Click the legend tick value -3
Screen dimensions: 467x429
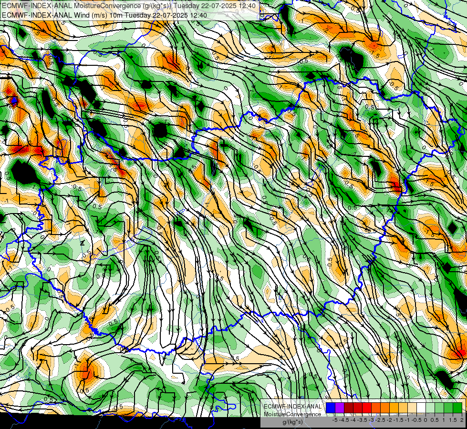[371, 420]
